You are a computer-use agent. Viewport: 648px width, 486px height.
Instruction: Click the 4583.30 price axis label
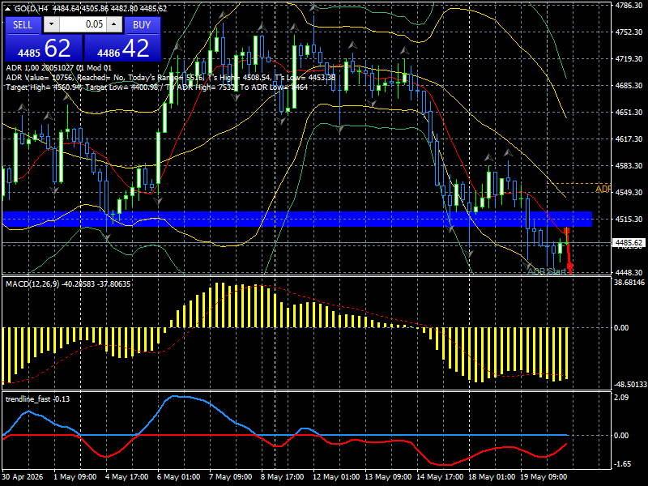pyautogui.click(x=629, y=166)
